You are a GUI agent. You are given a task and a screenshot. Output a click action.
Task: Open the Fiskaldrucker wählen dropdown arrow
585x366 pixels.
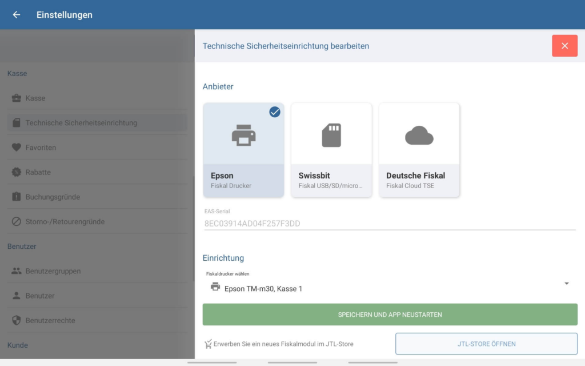coord(567,284)
